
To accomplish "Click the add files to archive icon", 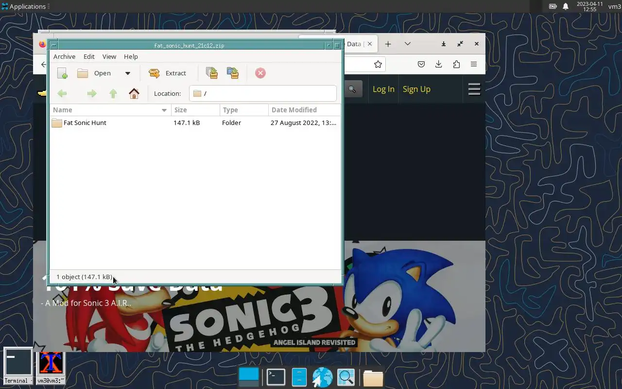I will coord(211,73).
